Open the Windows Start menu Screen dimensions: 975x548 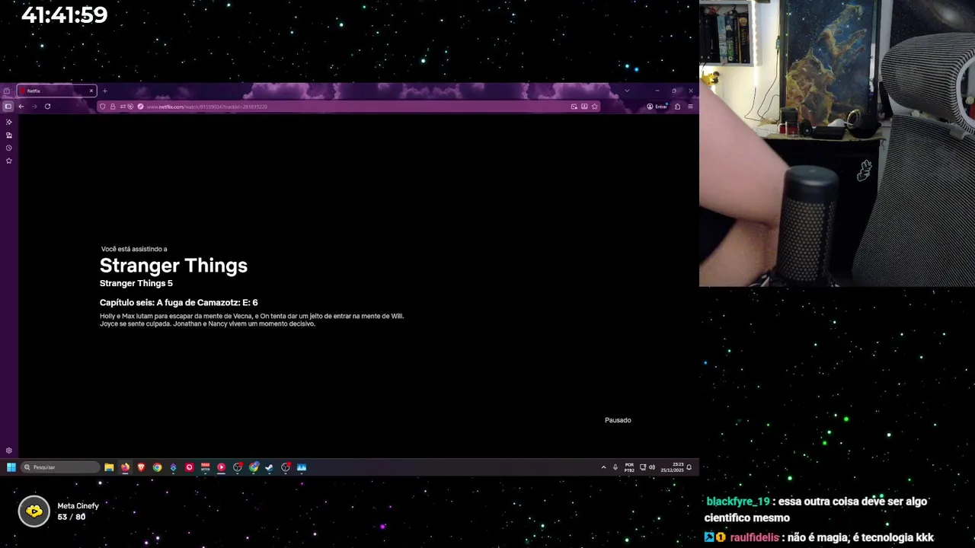pyautogui.click(x=11, y=467)
